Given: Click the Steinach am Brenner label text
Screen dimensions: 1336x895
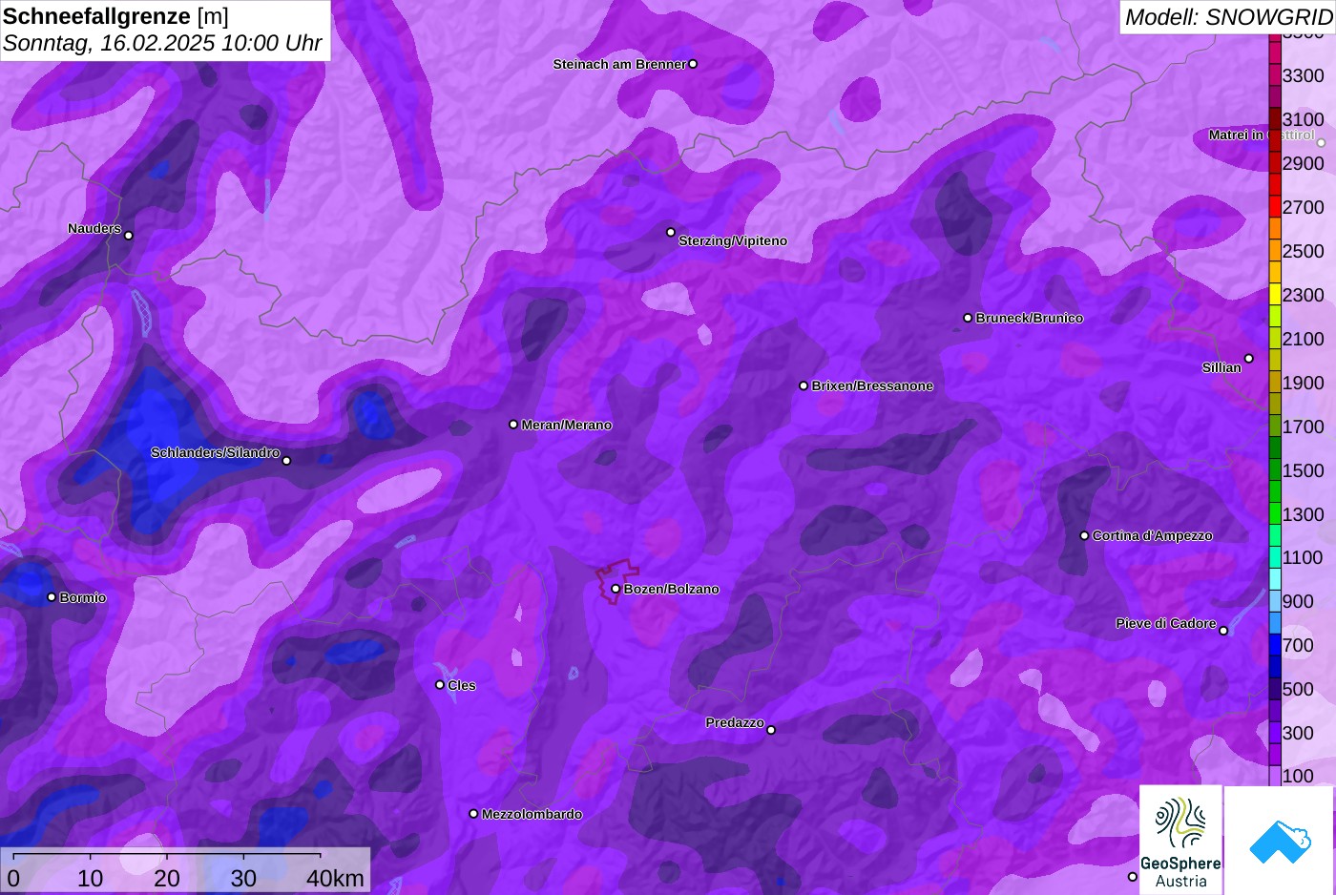Looking at the screenshot, I should pyautogui.click(x=619, y=64).
